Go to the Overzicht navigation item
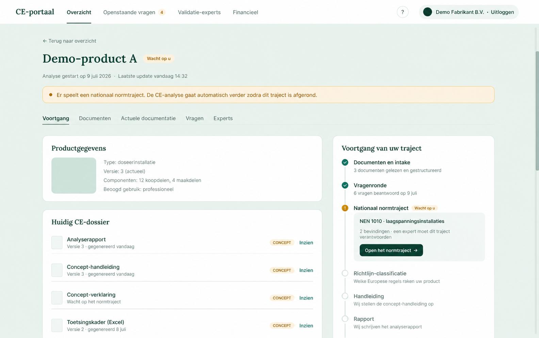The height and width of the screenshot is (338, 539). coord(79,12)
